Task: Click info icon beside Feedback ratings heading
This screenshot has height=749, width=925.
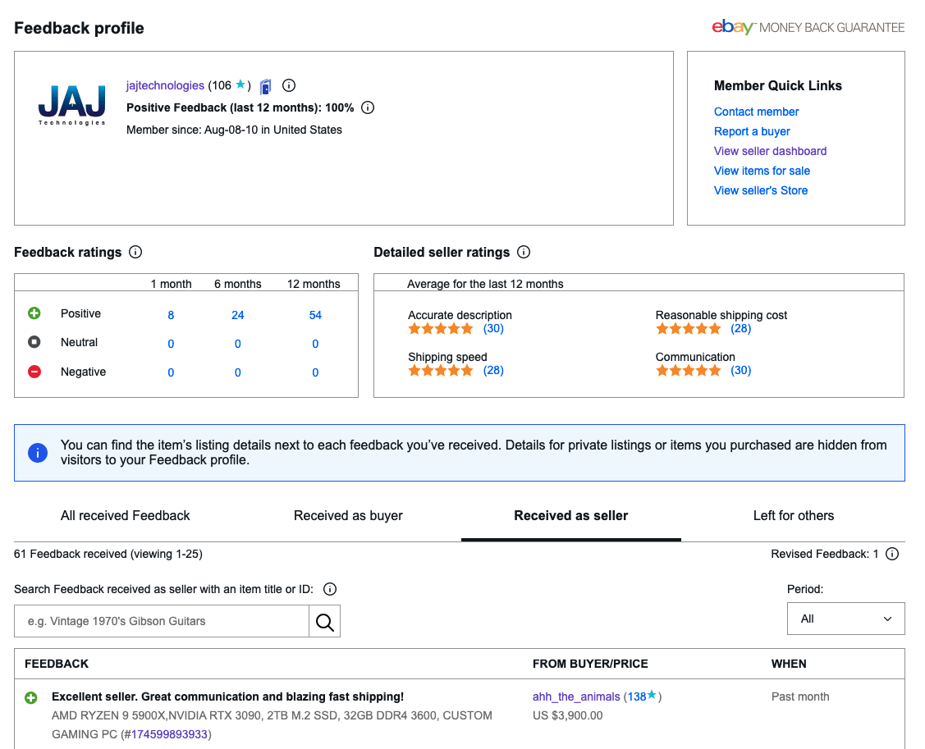Action: pyautogui.click(x=135, y=252)
